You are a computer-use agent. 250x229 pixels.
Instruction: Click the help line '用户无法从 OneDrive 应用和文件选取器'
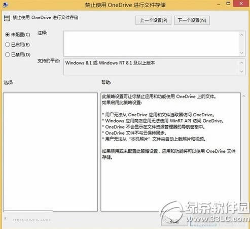(x=158, y=115)
